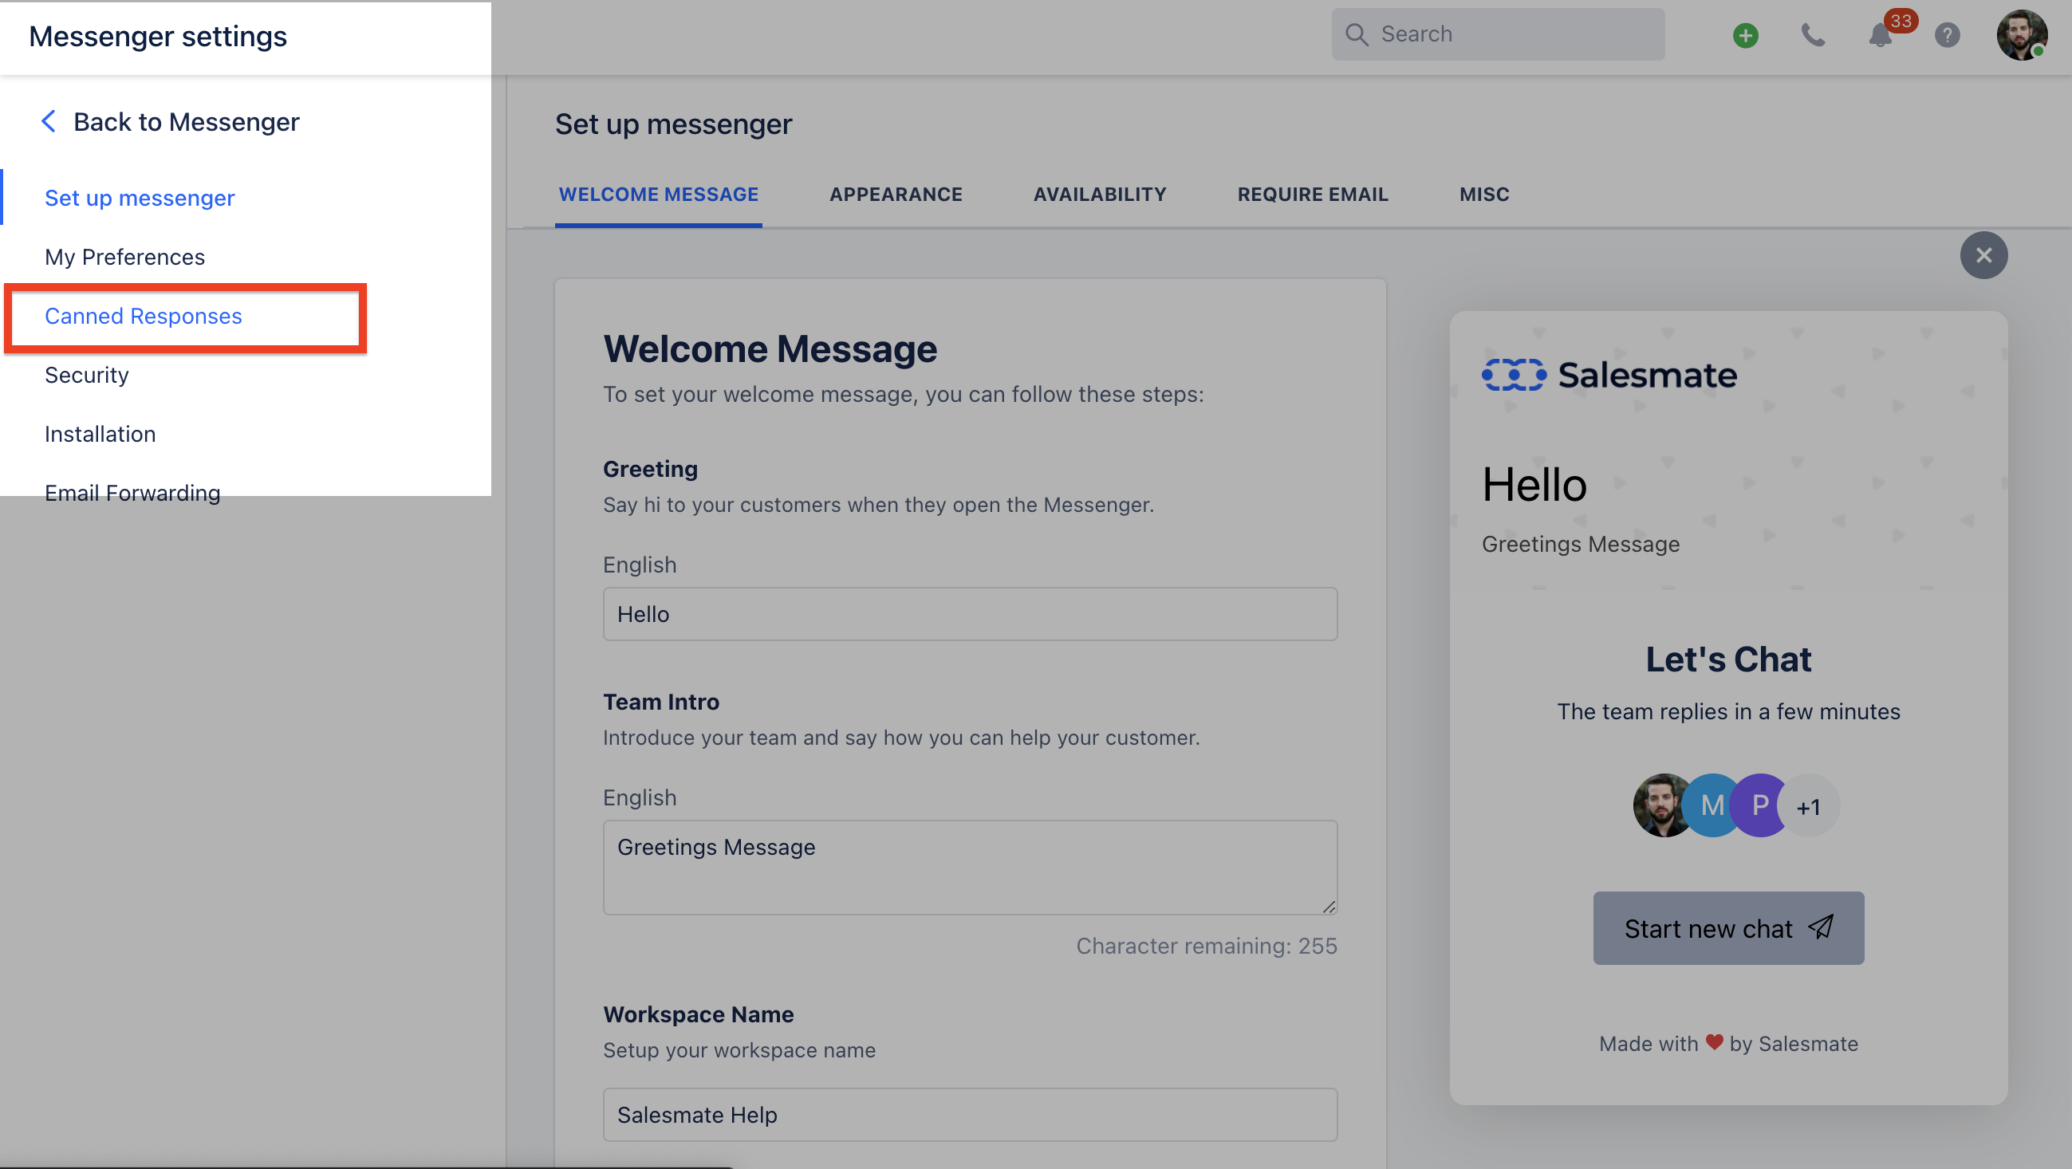Click the help question mark icon
Screen dimensions: 2072x1169
pos(1947,34)
